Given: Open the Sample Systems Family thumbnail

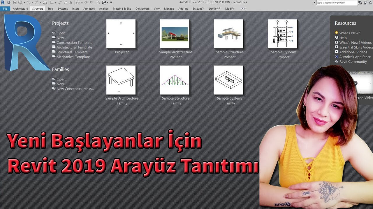Looking at the screenshot, I should click(229, 80).
